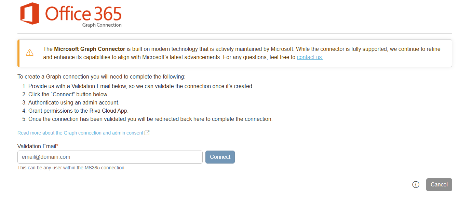
Task: Open Read more about Graph connection link
Action: pos(80,133)
